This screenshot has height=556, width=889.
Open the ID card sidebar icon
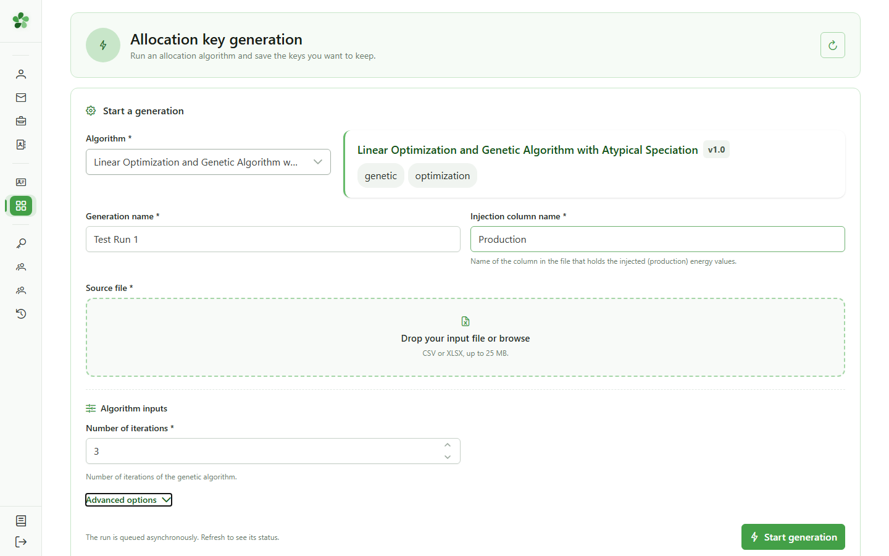(x=21, y=182)
